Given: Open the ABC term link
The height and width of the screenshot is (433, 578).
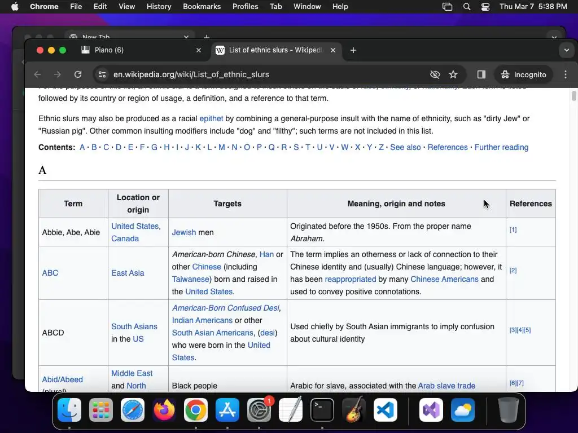Looking at the screenshot, I should coord(50,273).
